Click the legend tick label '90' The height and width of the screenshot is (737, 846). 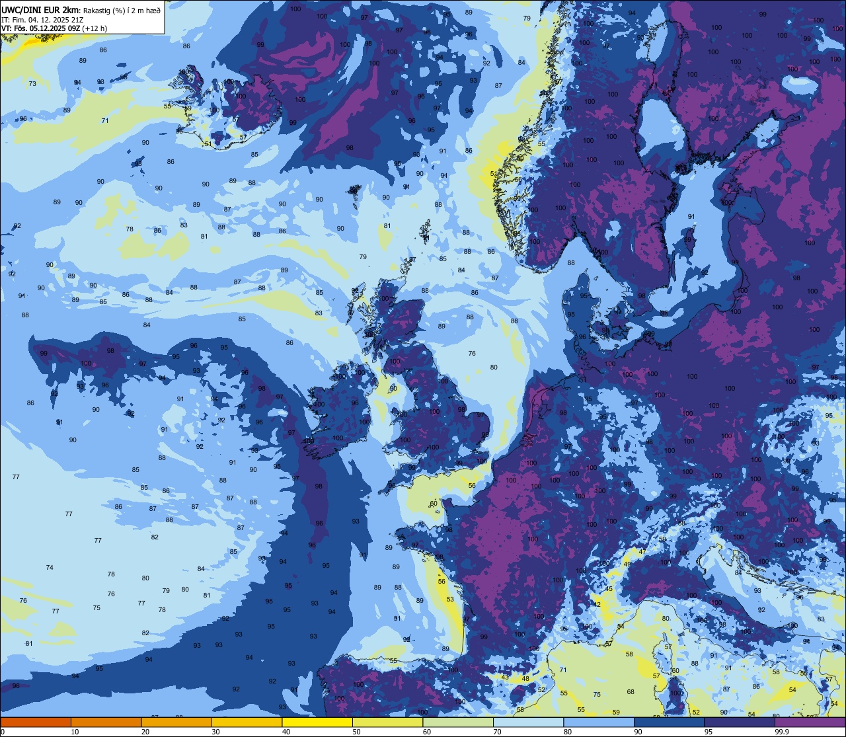(638, 732)
